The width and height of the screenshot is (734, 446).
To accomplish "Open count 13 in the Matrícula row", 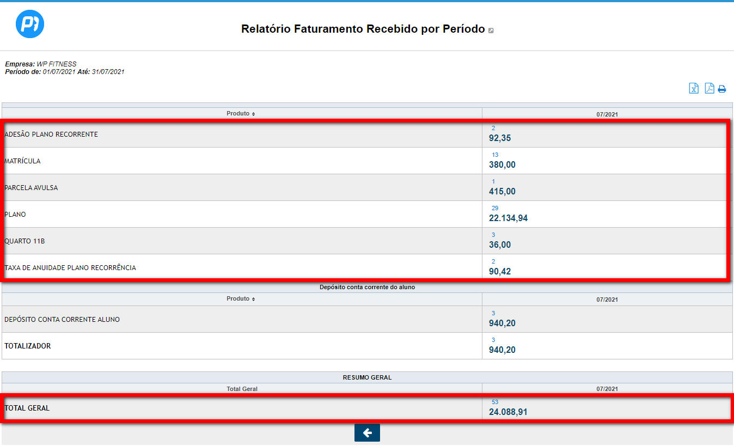I will pyautogui.click(x=495, y=155).
